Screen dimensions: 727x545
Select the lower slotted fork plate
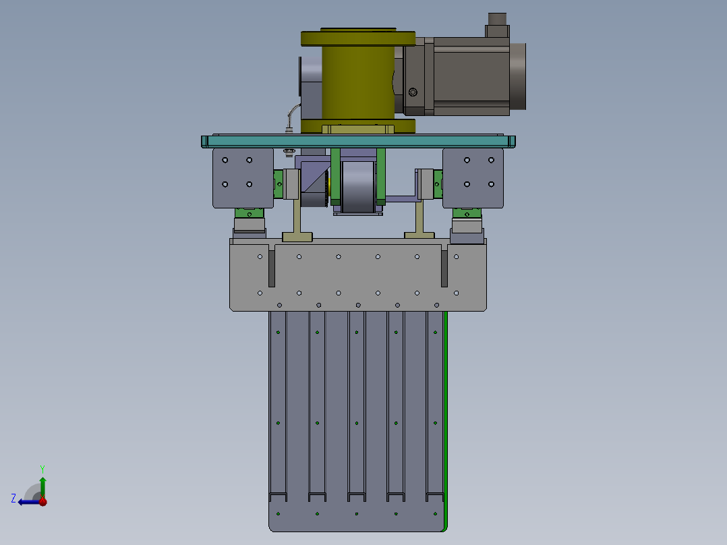pyautogui.click(x=356, y=421)
